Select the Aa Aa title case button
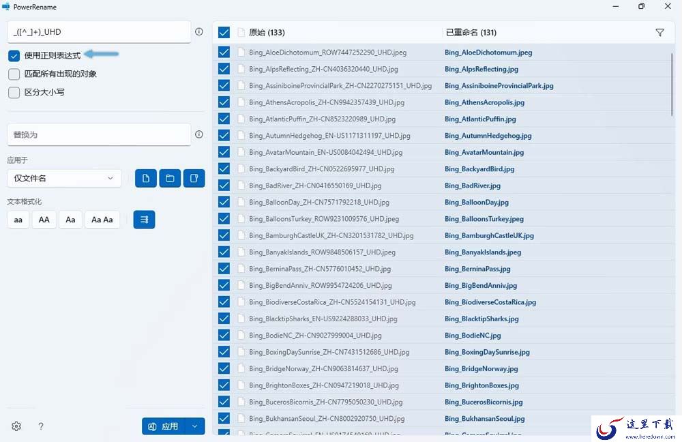Screen dimensions: 682x442 click(x=102, y=220)
